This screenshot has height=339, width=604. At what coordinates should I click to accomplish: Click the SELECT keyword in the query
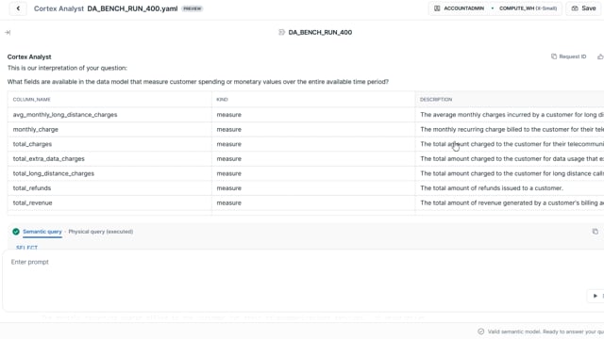[x=27, y=247]
